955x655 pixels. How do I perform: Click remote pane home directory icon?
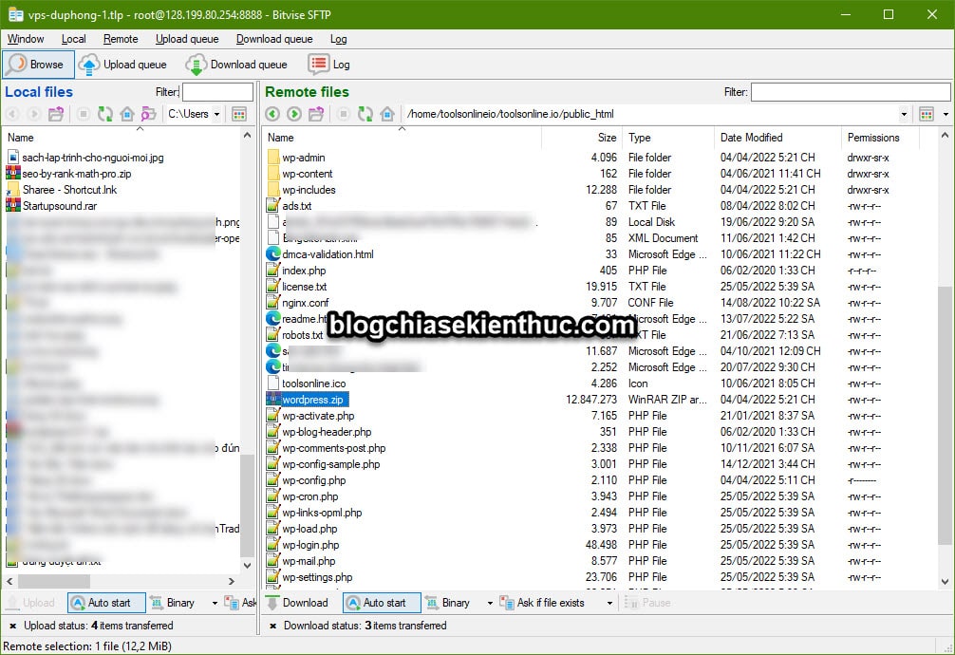coord(387,114)
